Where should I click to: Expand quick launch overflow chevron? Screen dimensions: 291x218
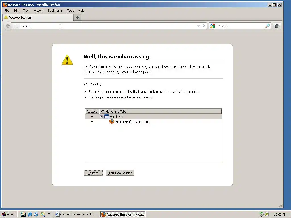point(49,213)
